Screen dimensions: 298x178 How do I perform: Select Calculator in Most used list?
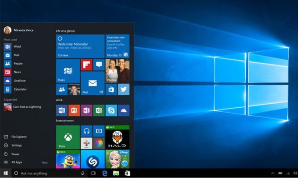click(x=21, y=89)
